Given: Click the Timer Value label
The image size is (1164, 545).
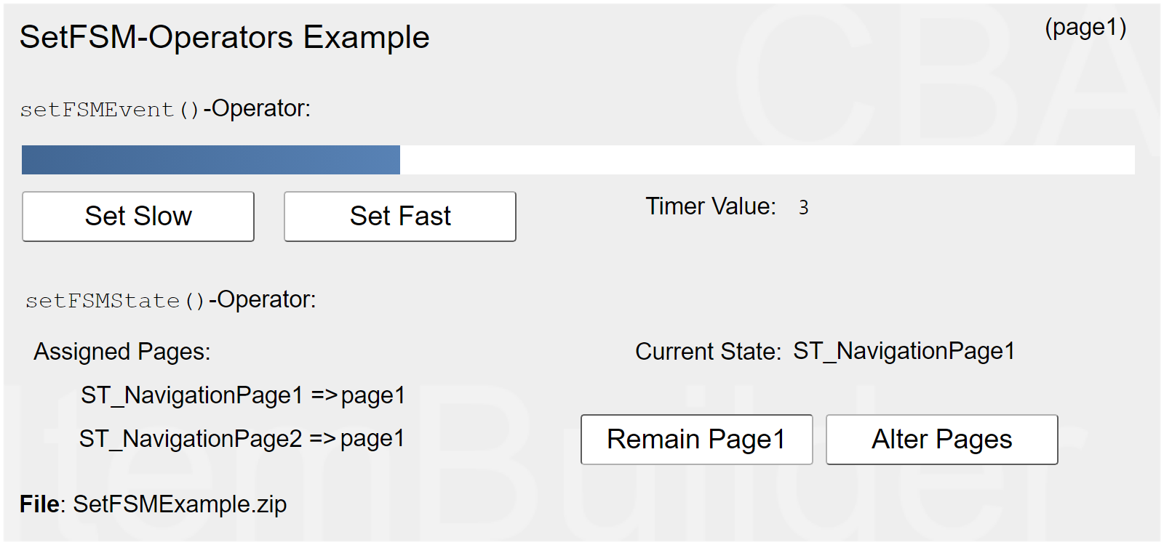Looking at the screenshot, I should point(710,207).
